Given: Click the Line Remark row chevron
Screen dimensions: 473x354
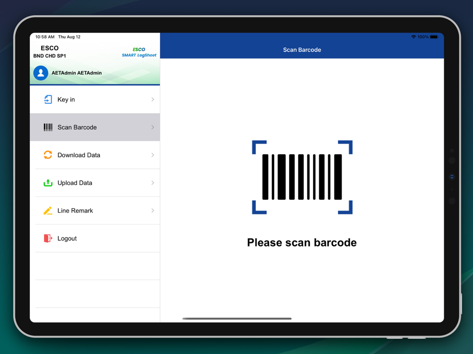Looking at the screenshot, I should pyautogui.click(x=153, y=211).
